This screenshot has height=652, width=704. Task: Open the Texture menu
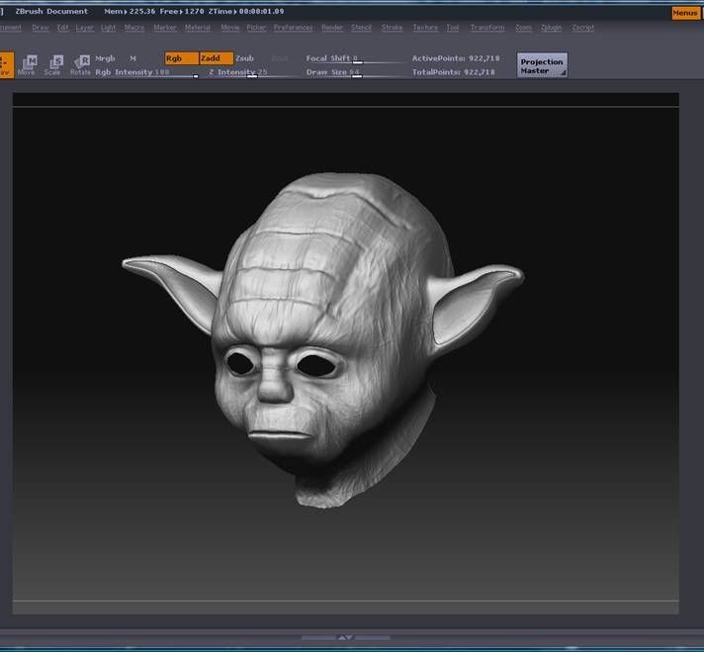click(425, 28)
